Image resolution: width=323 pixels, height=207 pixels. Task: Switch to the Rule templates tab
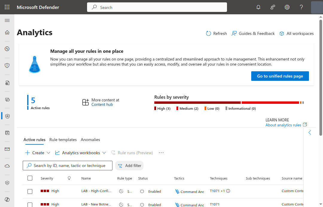pyautogui.click(x=63, y=140)
